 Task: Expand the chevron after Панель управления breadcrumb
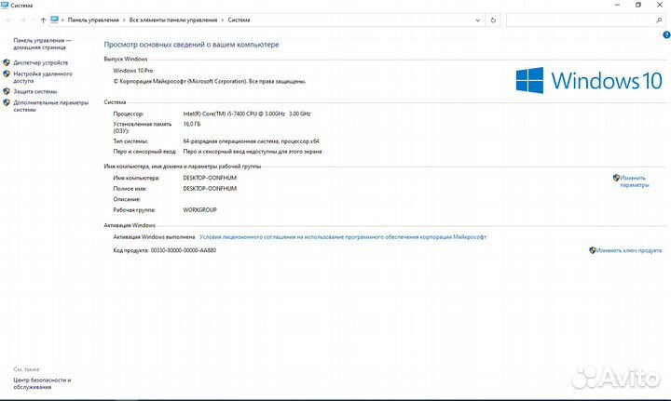click(124, 20)
